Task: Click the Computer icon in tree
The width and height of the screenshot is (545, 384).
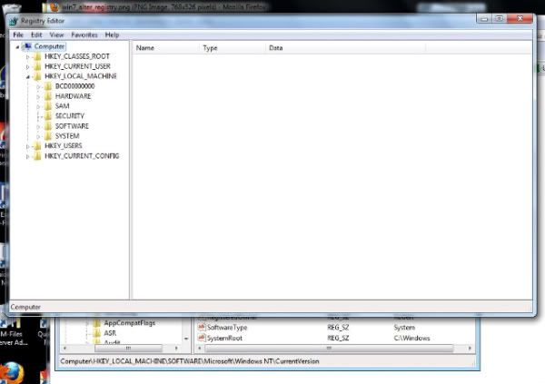Action: tap(27, 46)
